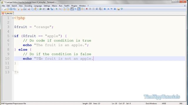Click the Open file toolbar icon
188x105 pixels.
[x=8, y=9]
